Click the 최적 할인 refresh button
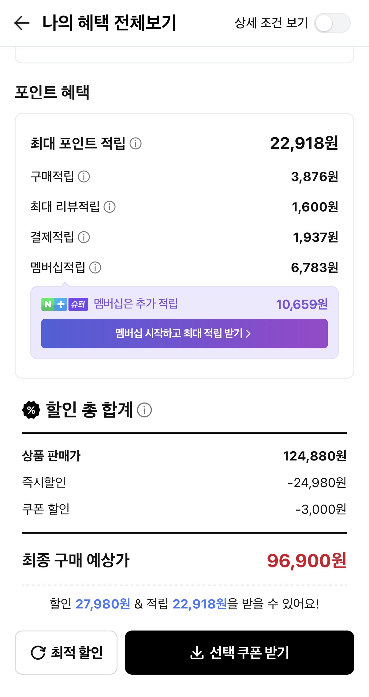Viewport: 369px width, 697px height. (x=66, y=652)
